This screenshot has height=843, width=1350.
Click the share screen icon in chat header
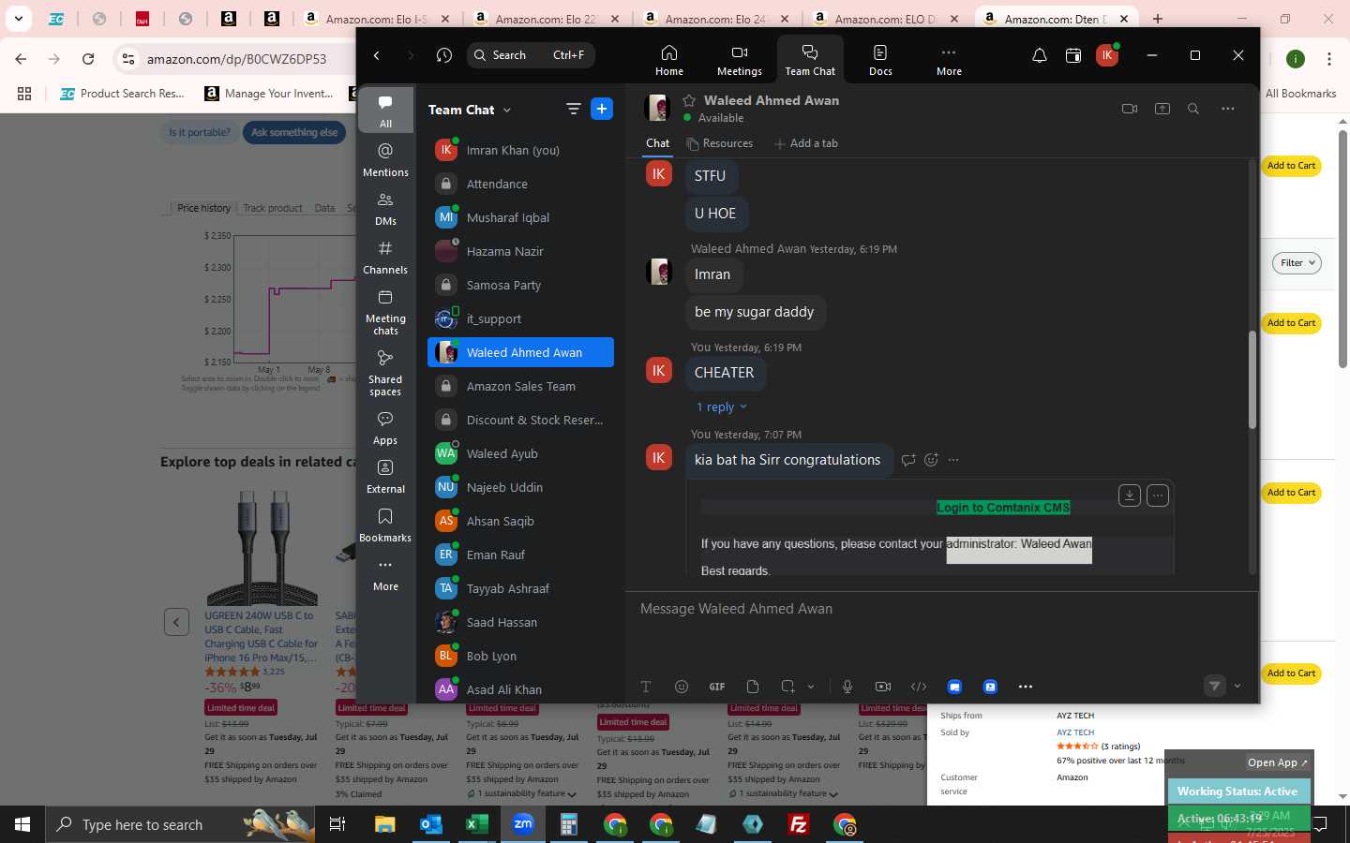point(1162,109)
